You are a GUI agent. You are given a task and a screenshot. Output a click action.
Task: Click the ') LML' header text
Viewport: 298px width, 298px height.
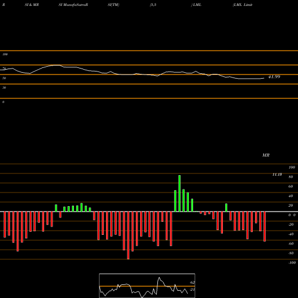point(196,5)
